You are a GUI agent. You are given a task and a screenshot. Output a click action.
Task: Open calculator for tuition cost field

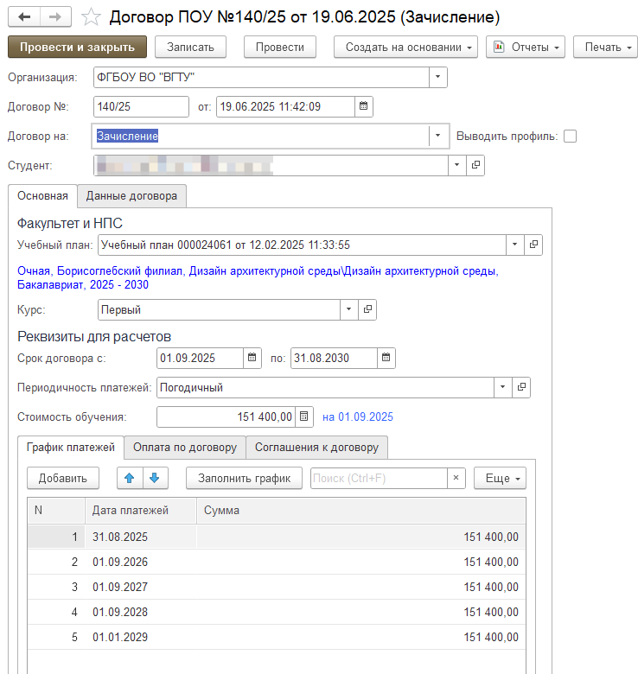(304, 416)
